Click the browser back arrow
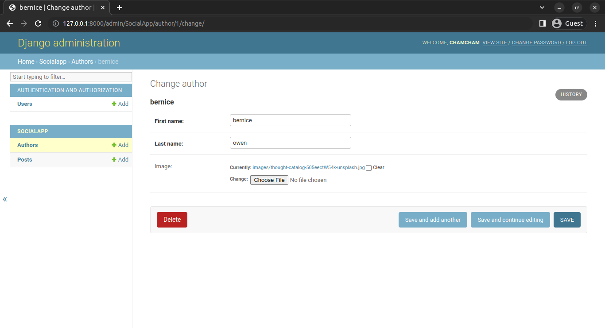 coord(10,23)
